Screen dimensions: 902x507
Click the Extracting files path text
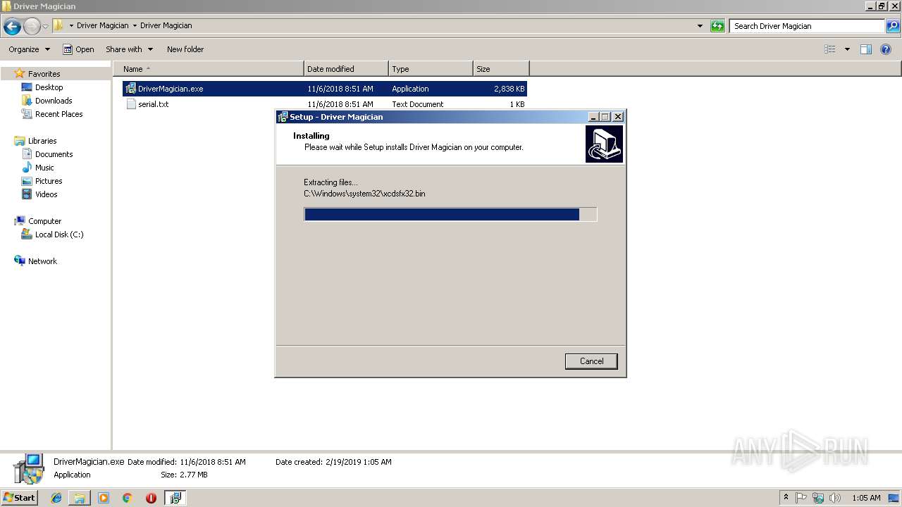click(364, 194)
